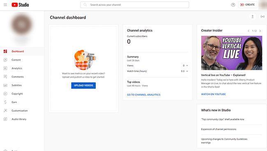The height and width of the screenshot is (151, 267).
Task: Click the 'Watch time (hours)' row label
Action: point(137,71)
